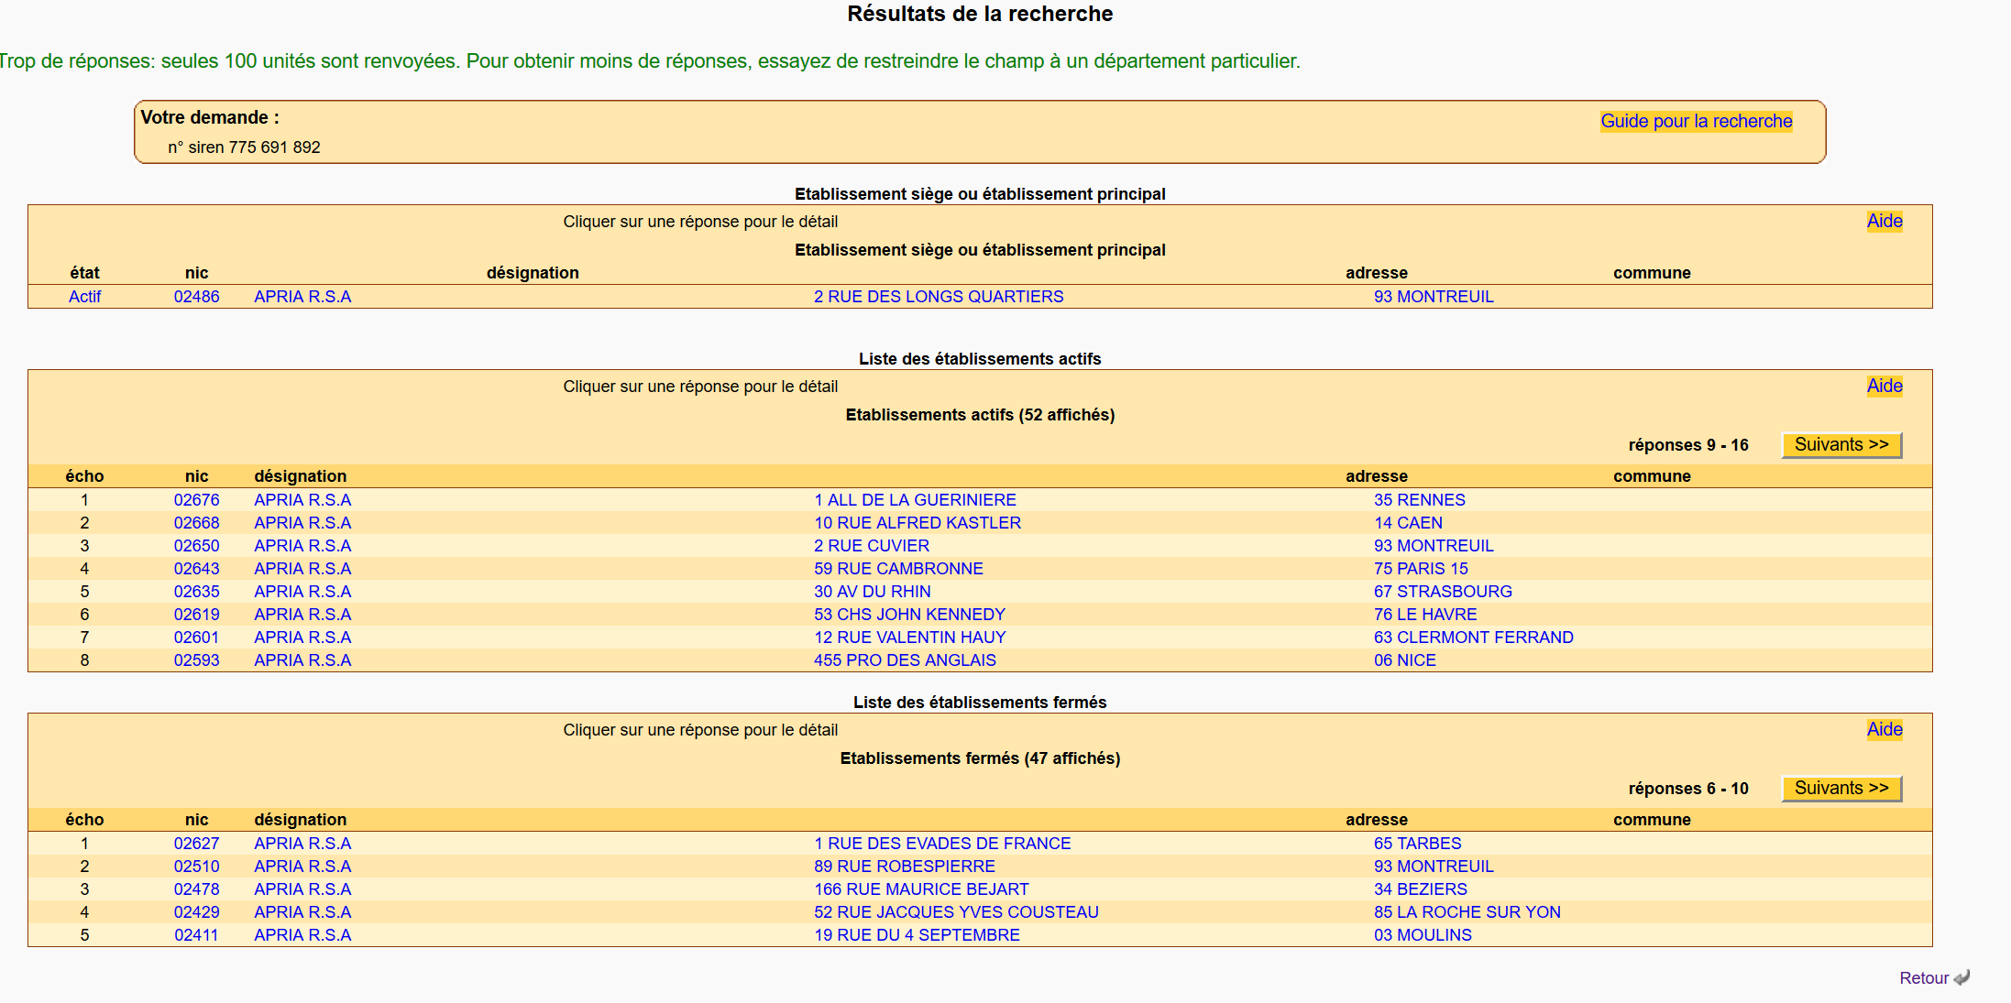Click the Retour link
This screenshot has width=2011, height=1003.
point(1924,977)
